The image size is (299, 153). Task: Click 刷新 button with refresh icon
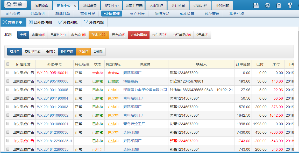(x=98, y=52)
